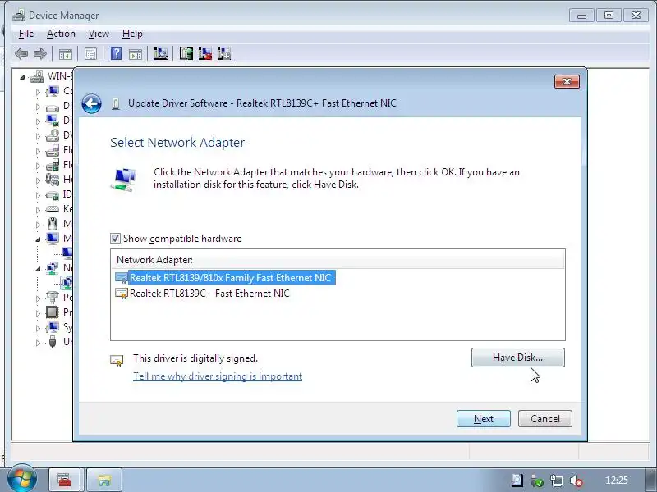657x492 pixels.
Task: Click the Update Driver Software toolbar icon
Action: pyautogui.click(x=186, y=53)
